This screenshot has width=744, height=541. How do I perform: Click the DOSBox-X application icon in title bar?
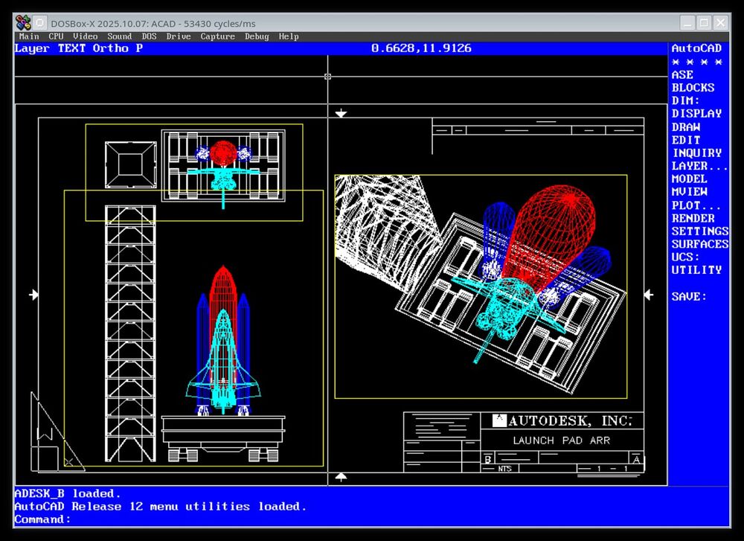(23, 22)
